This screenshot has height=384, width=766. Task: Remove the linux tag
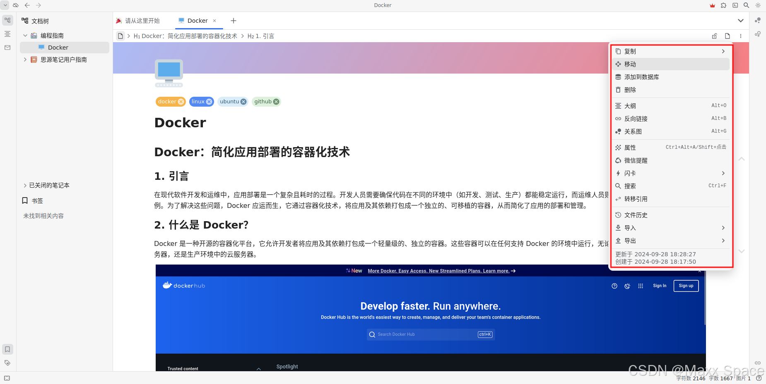(x=209, y=102)
